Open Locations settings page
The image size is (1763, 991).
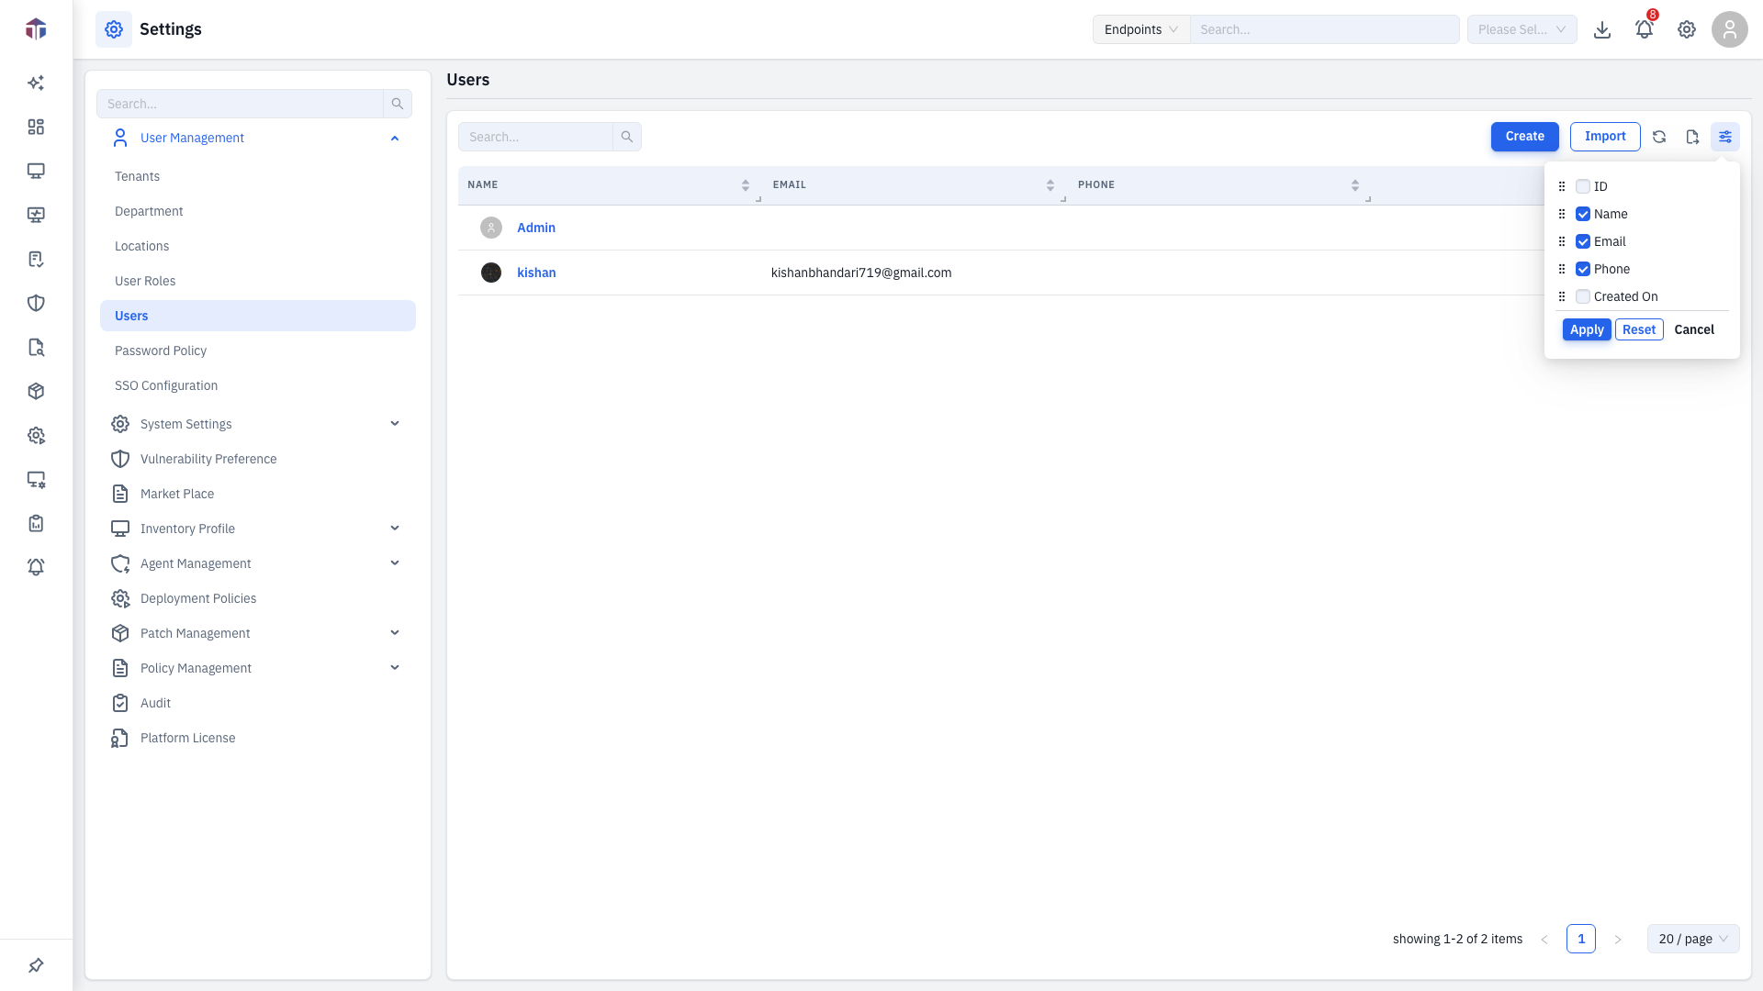[x=141, y=246]
